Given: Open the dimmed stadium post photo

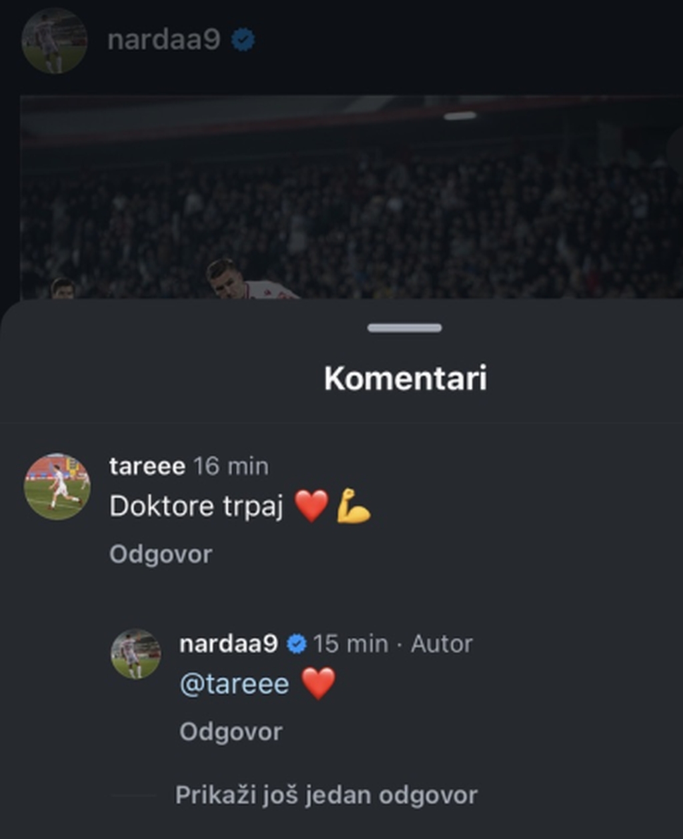Looking at the screenshot, I should [x=352, y=197].
